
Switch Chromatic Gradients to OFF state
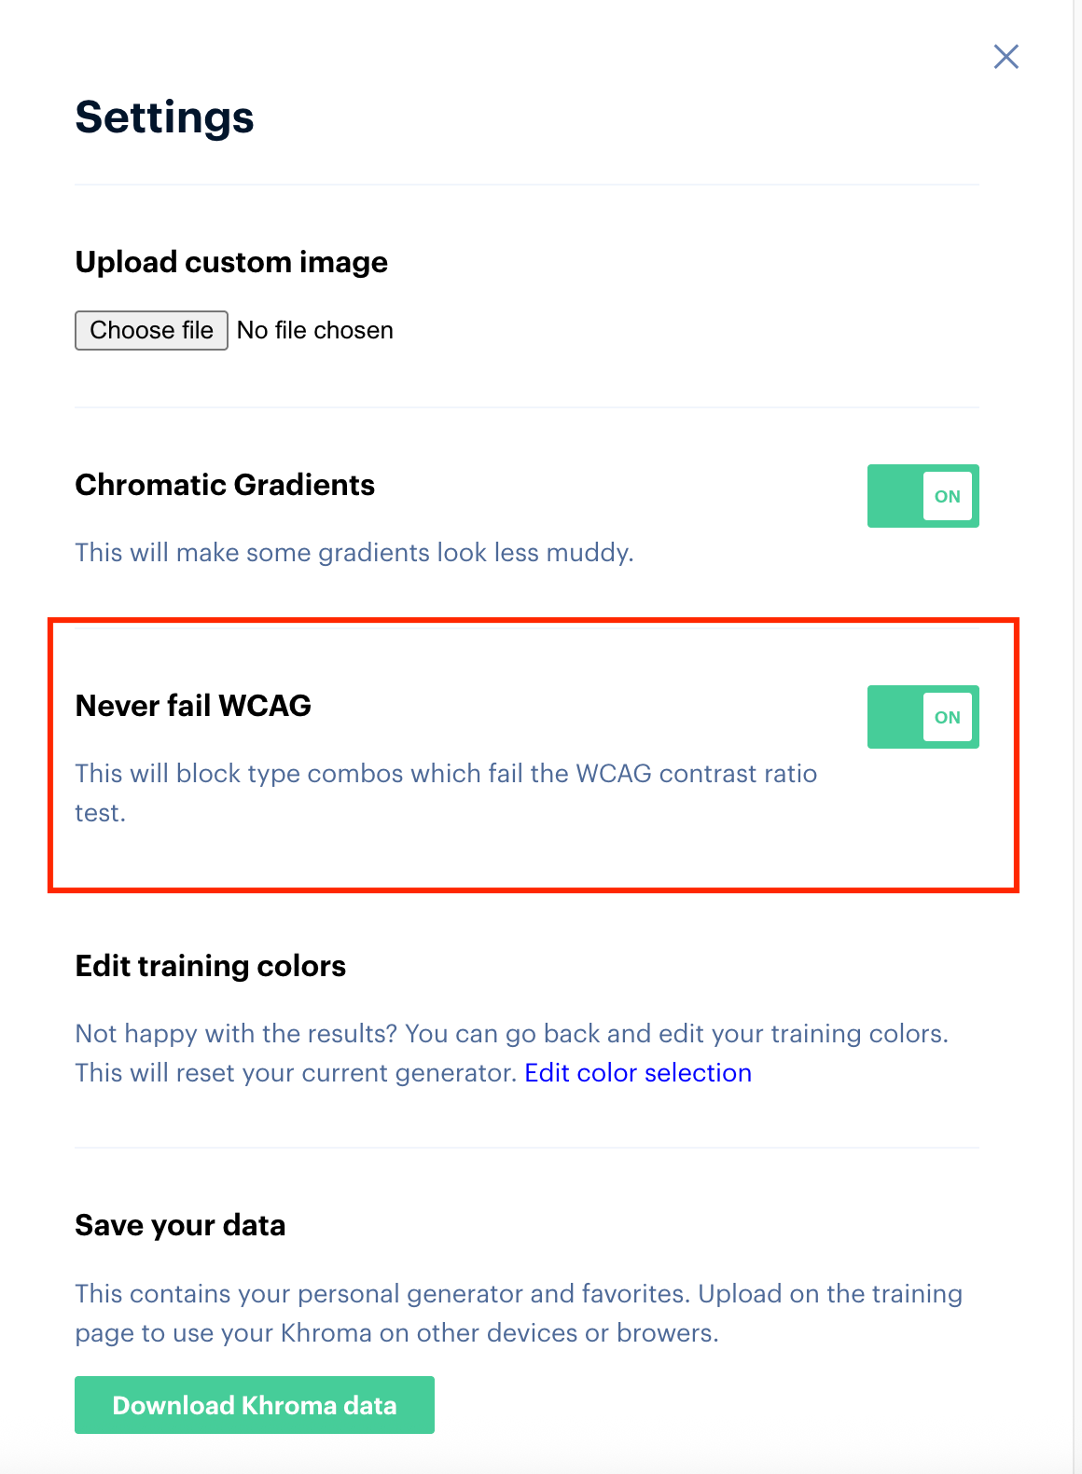pyautogui.click(x=922, y=496)
